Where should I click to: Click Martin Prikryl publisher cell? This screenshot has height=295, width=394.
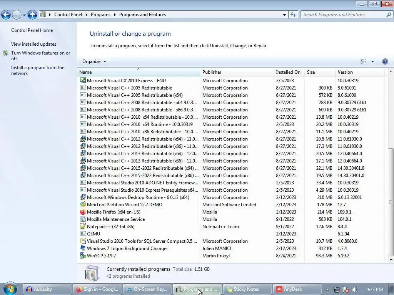click(216, 255)
